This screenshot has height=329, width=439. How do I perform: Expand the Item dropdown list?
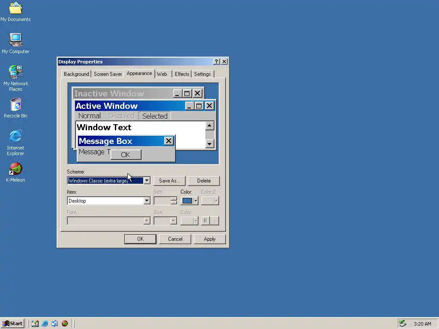[x=147, y=201]
